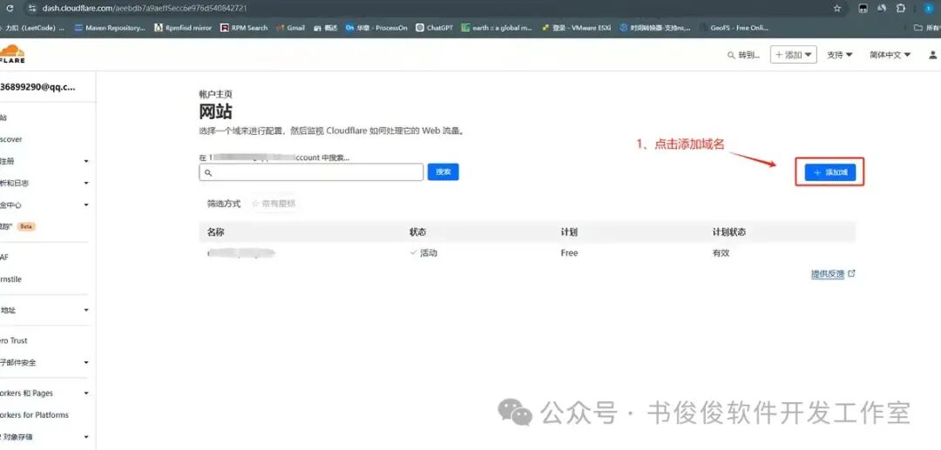
Task: Click the 转到 search in header
Action: point(743,55)
